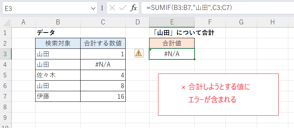The image size is (294, 128).
Task: Select row 8 header
Action: 6,107
